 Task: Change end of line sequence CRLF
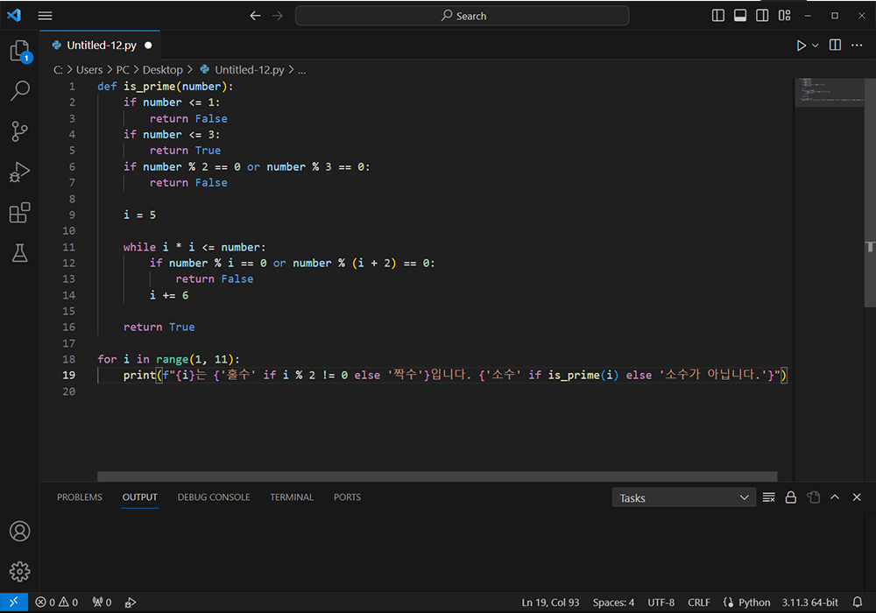click(699, 602)
